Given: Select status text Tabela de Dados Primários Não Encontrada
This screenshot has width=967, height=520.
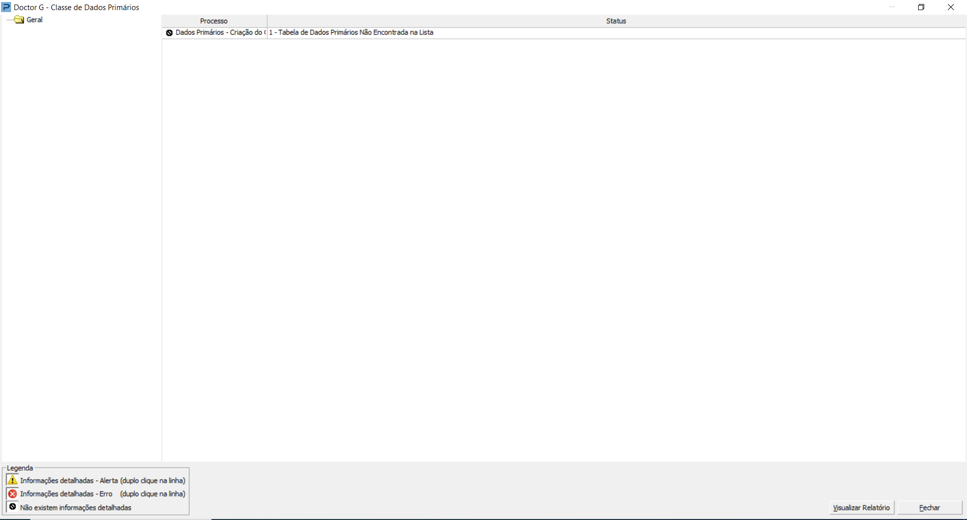Looking at the screenshot, I should [x=351, y=32].
